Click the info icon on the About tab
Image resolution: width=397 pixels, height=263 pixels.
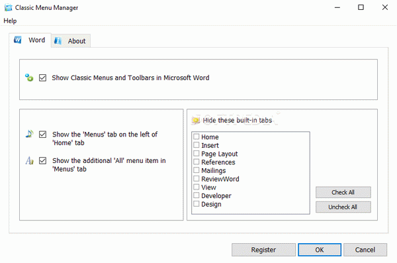58,40
